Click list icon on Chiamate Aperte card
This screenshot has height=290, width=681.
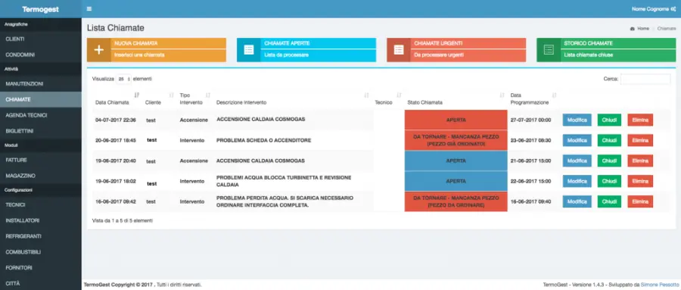[x=249, y=49]
